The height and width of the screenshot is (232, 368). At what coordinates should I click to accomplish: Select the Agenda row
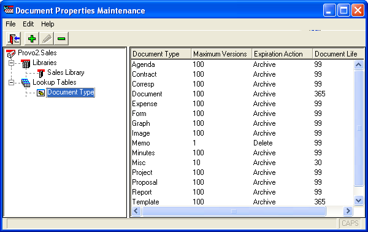(242, 64)
